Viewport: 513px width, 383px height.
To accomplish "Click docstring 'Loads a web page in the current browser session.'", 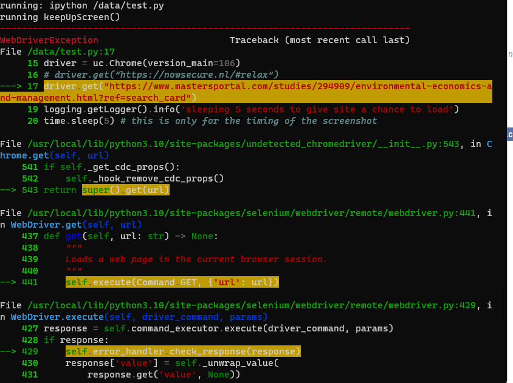I will pos(196,259).
